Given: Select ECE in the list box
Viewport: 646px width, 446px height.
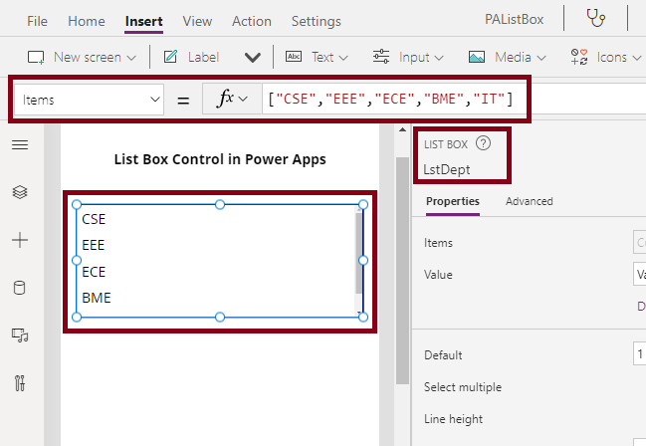Looking at the screenshot, I should (x=94, y=272).
